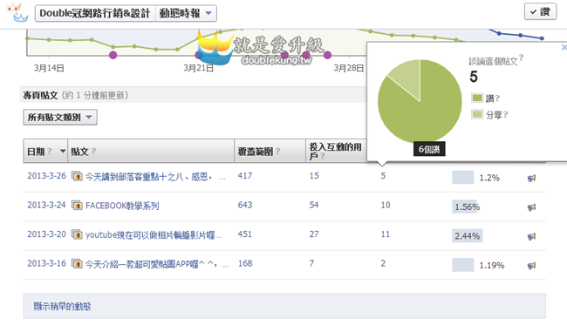The image size is (567, 332).
Task: Click help mark next to 讚 legend
Action: pyautogui.click(x=497, y=98)
